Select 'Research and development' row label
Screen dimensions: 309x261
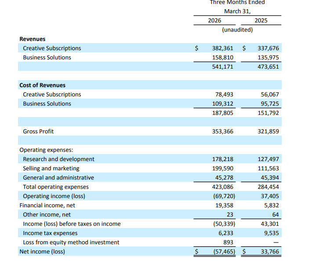[58, 159]
